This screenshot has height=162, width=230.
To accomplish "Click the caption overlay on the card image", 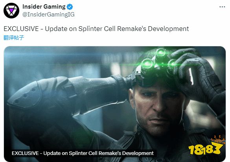I will tap(83, 153).
